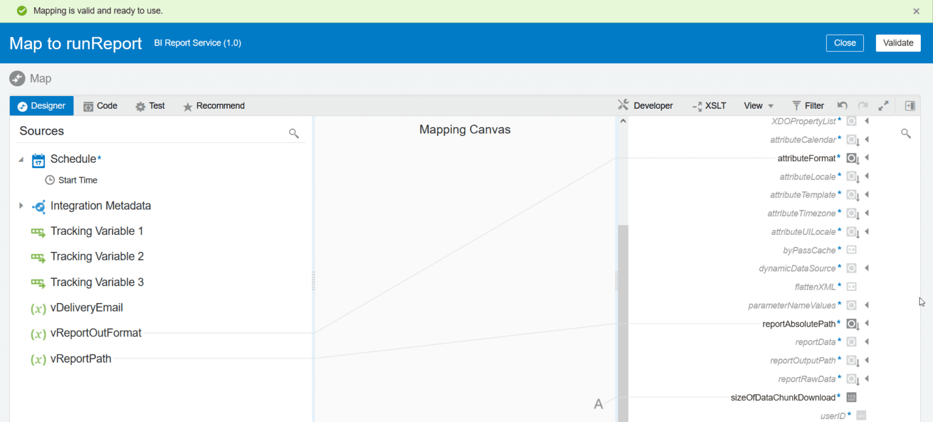Expand mapper to full screen
The width and height of the screenshot is (933, 422).
[883, 105]
